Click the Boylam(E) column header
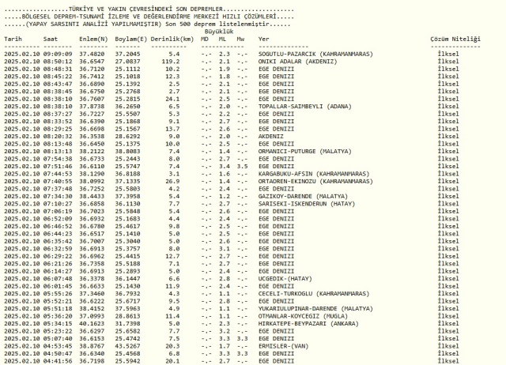The width and height of the screenshot is (506, 365). tap(130, 38)
